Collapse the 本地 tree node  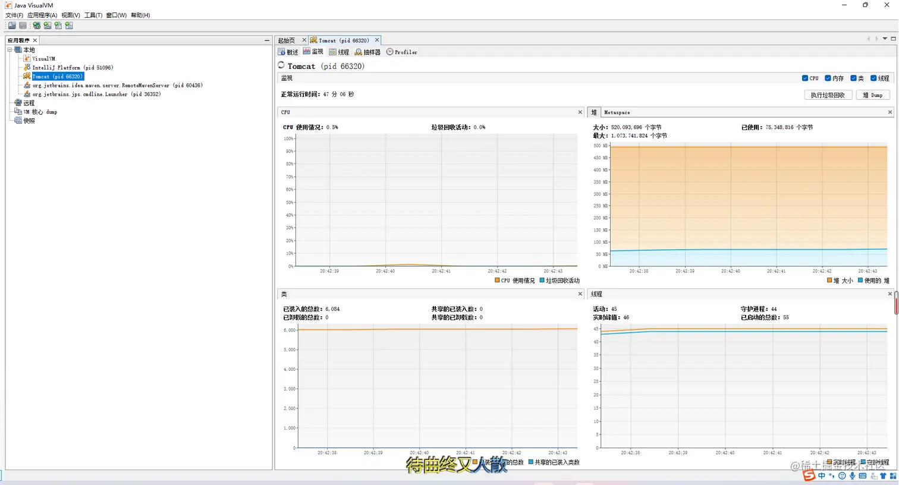[10, 50]
